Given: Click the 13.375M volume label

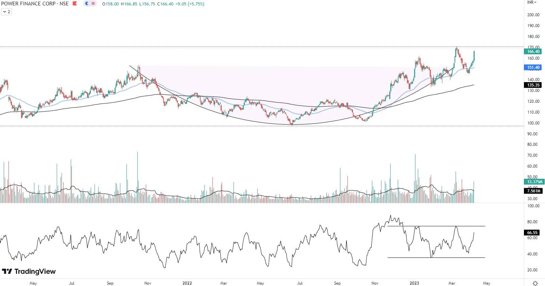Looking at the screenshot, I should (x=534, y=182).
